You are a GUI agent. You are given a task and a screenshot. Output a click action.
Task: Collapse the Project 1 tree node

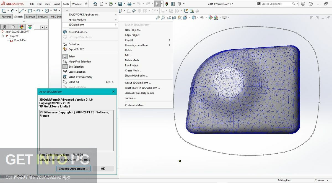pos(3,36)
